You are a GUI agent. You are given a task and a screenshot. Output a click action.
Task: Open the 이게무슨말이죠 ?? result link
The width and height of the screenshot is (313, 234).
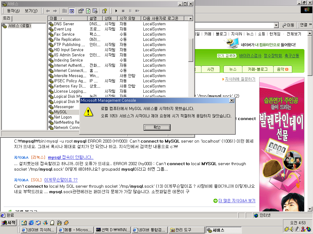coord(61,180)
